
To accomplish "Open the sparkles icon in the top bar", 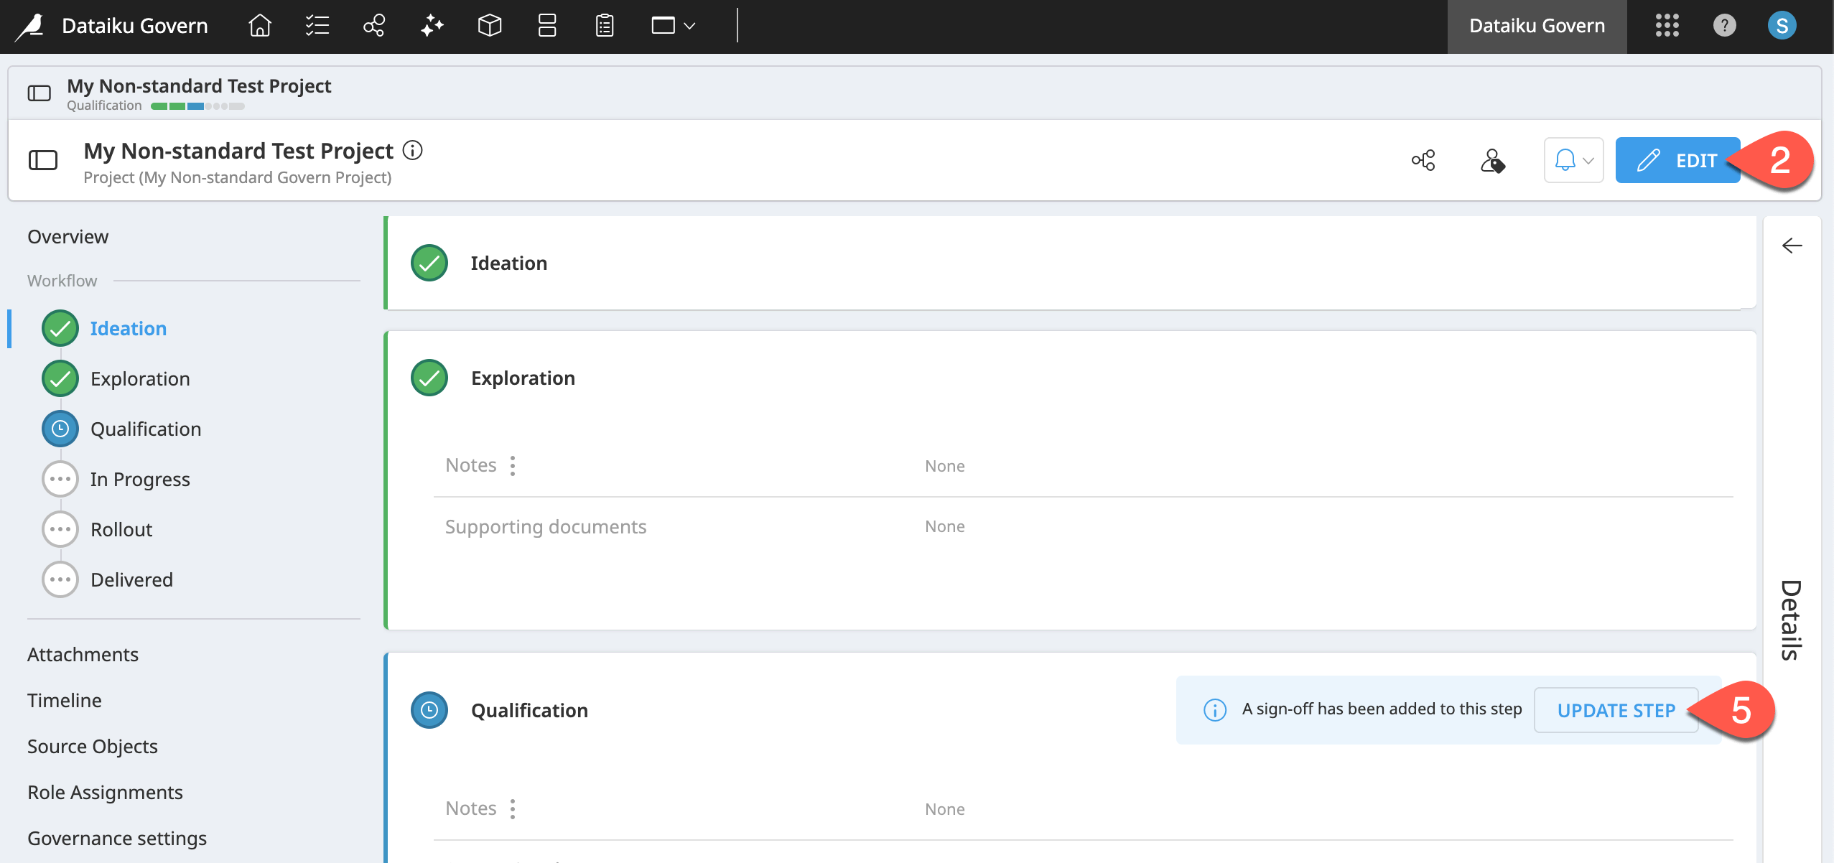I will (432, 26).
